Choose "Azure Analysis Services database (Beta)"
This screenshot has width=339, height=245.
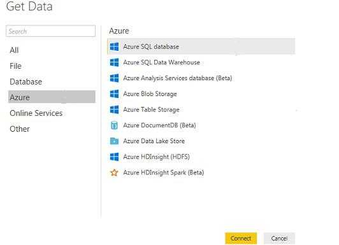pyautogui.click(x=178, y=78)
